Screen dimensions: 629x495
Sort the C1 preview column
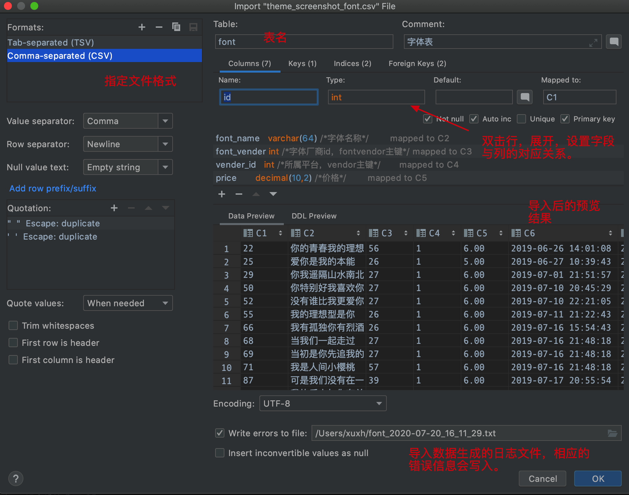point(280,233)
